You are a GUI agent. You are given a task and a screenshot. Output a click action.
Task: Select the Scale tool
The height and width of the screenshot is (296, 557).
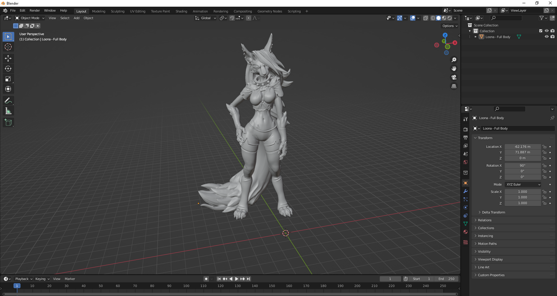(8, 79)
